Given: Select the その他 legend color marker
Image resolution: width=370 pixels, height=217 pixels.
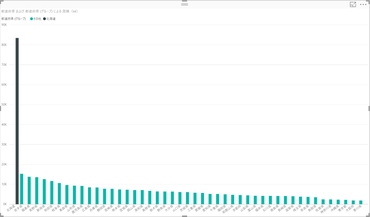Looking at the screenshot, I should click(x=31, y=19).
